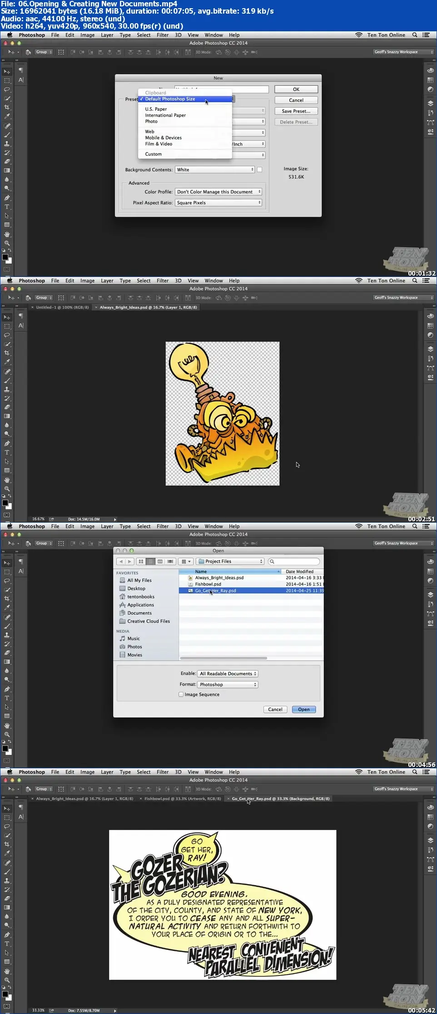Screen dimensions: 437x1014
Task: Switch to Untitled-1 document tab
Action: 62,307
